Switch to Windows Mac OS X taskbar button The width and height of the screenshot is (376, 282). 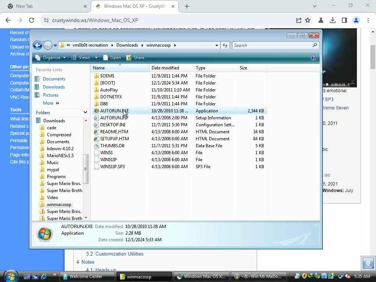click(202, 276)
